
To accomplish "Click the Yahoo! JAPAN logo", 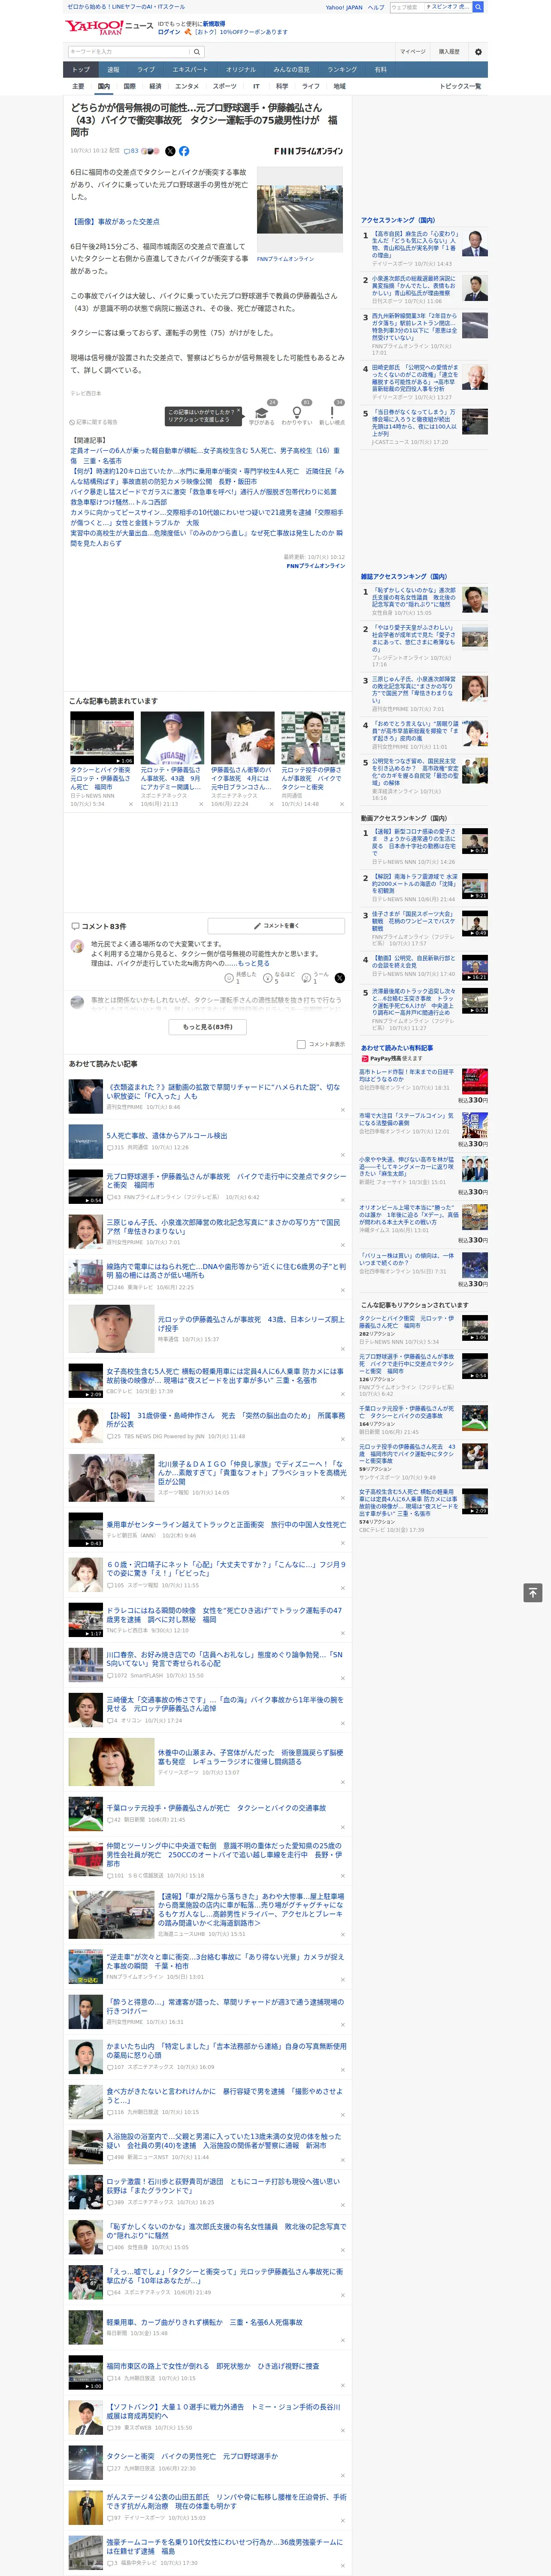I will tap(95, 27).
